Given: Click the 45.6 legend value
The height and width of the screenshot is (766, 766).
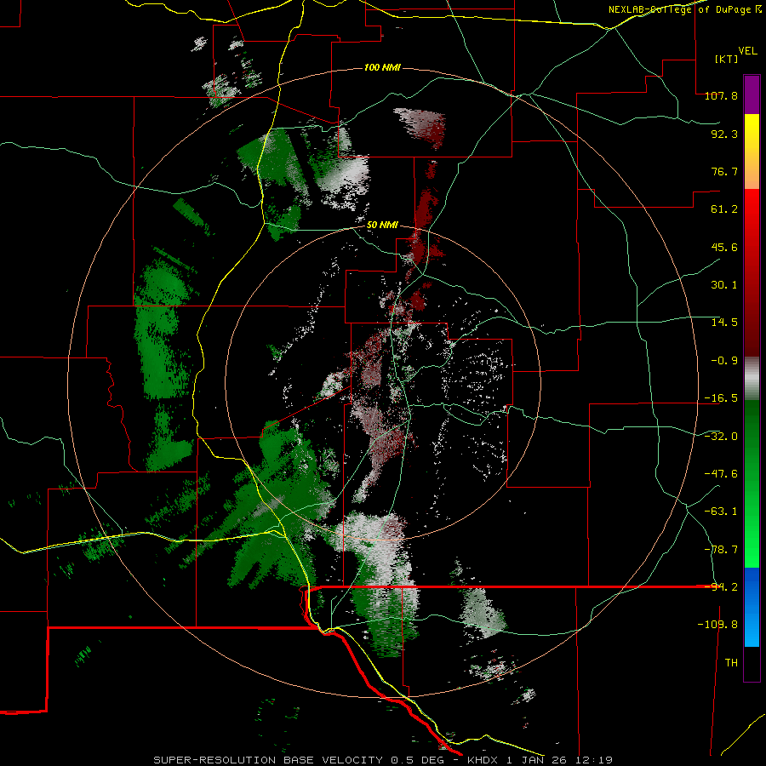Looking at the screenshot, I should 724,247.
